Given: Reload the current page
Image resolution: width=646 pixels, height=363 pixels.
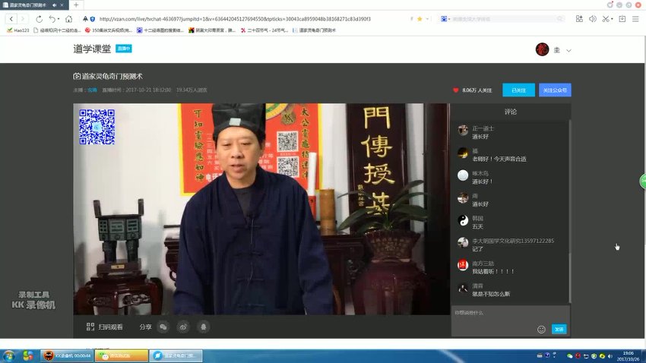Looking at the screenshot, I should click(39, 19).
